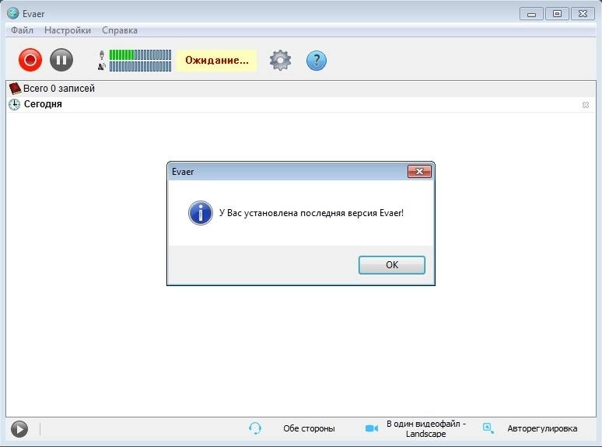602x447 pixels.
Task: Close the Evaer main window
Action: coord(583,14)
